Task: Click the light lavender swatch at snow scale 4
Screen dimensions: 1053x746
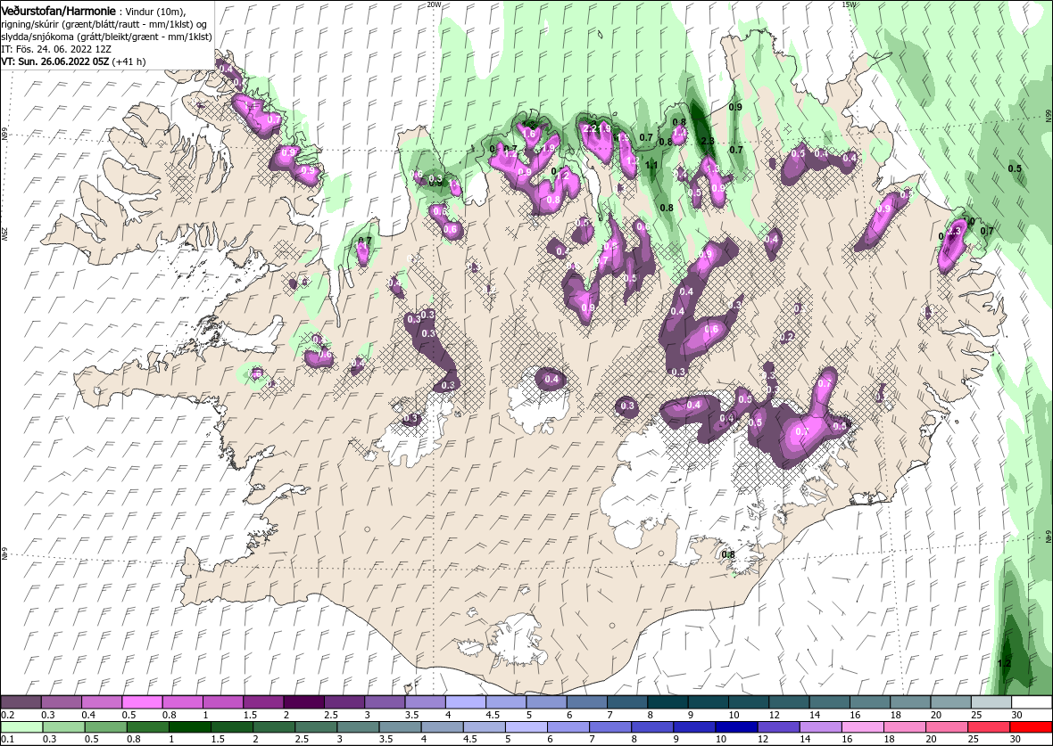Action: click(x=466, y=701)
